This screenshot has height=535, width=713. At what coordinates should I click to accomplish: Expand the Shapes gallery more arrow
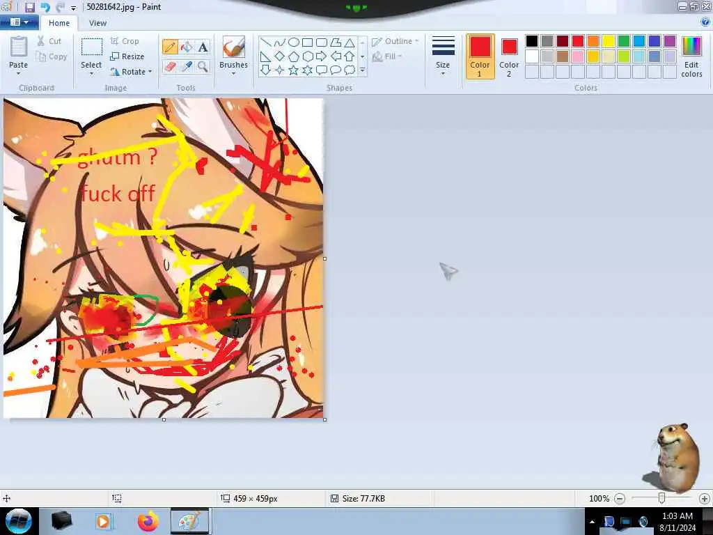pos(362,70)
